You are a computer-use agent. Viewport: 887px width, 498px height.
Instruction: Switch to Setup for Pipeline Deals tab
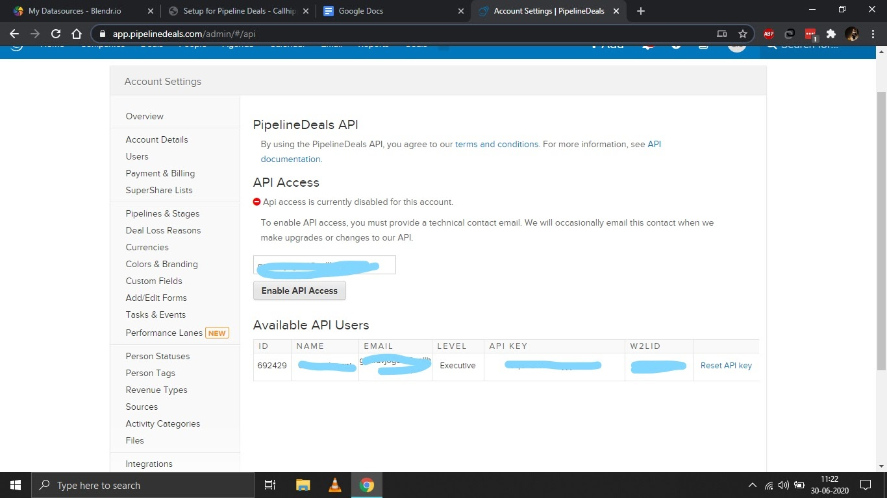click(x=240, y=11)
